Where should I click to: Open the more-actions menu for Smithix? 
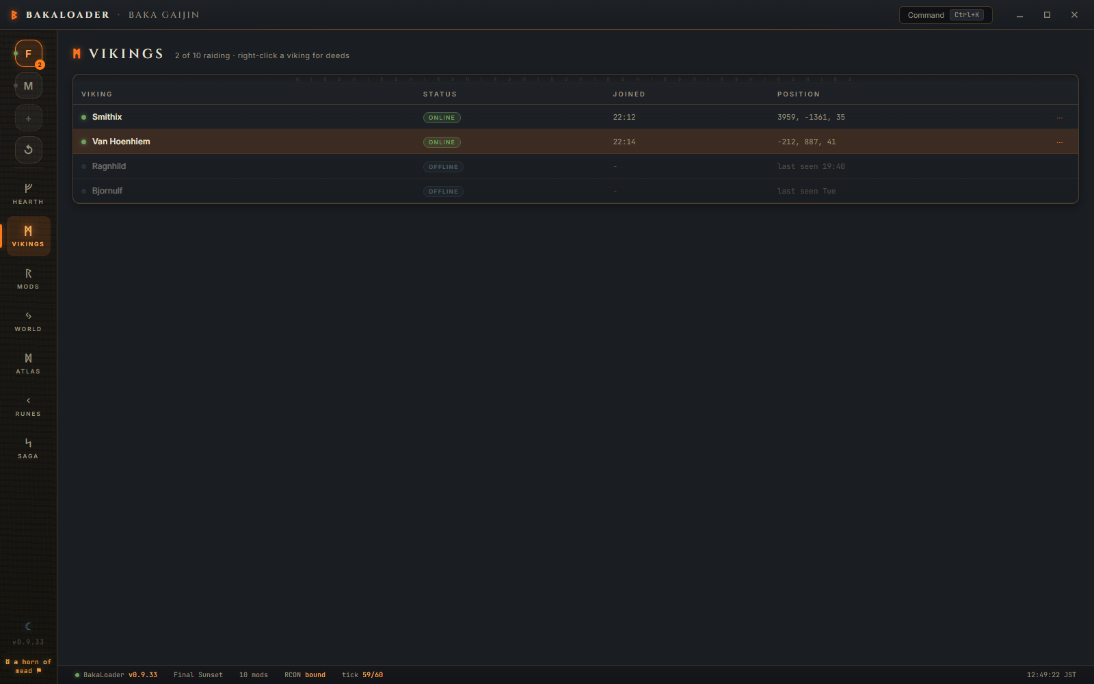pos(1059,118)
